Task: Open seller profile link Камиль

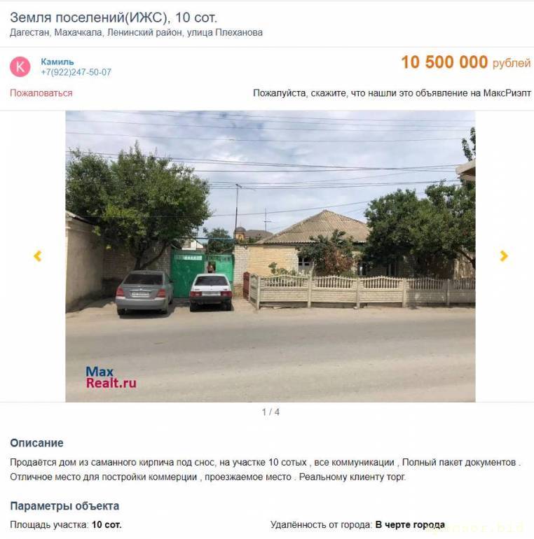Action: click(57, 62)
